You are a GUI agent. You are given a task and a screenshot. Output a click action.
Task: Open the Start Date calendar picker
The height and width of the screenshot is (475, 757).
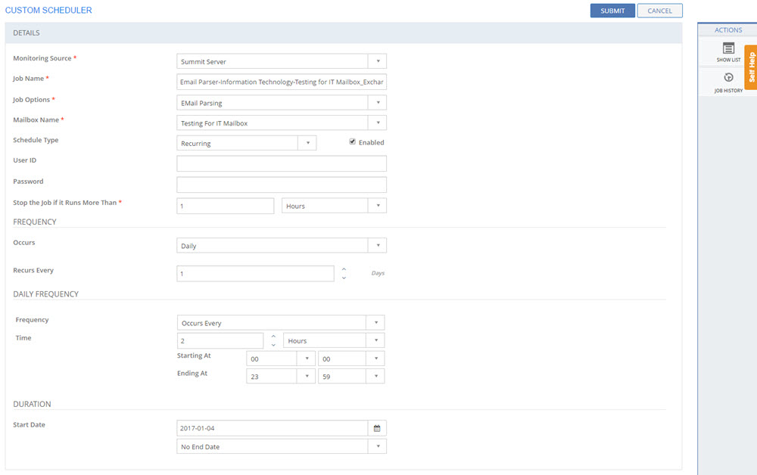pos(377,428)
